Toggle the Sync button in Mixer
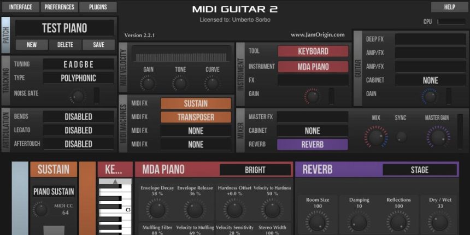The height and width of the screenshot is (235, 470). click(x=402, y=137)
